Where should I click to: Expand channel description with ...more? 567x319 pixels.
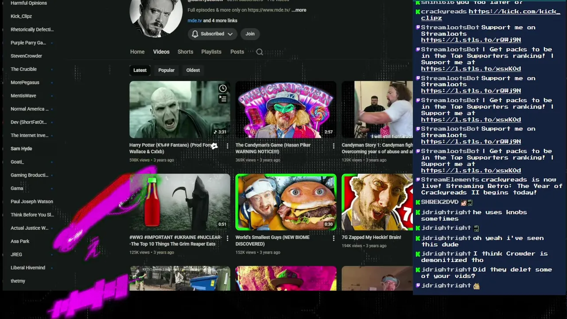[299, 10]
